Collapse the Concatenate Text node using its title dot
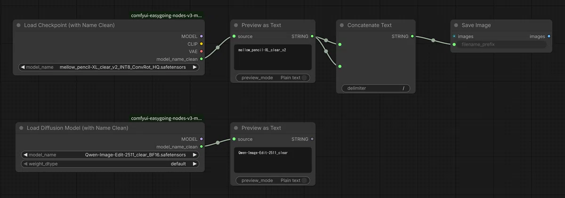Screen dimensions: 565x198 342,25
